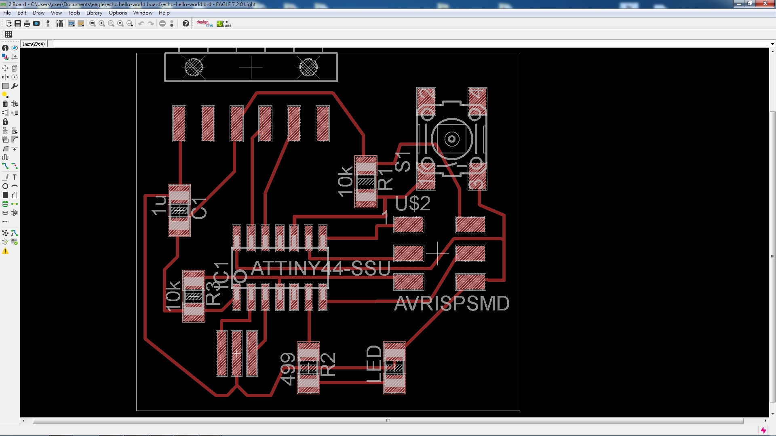This screenshot has width=776, height=436.
Task: Select the Text tool
Action: point(15,177)
